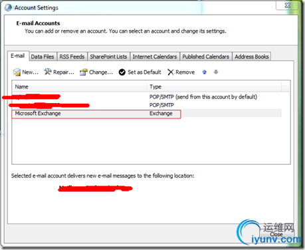Click the Remove X icon

(171, 72)
